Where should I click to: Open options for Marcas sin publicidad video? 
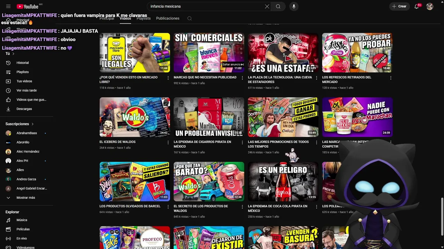coord(242,78)
